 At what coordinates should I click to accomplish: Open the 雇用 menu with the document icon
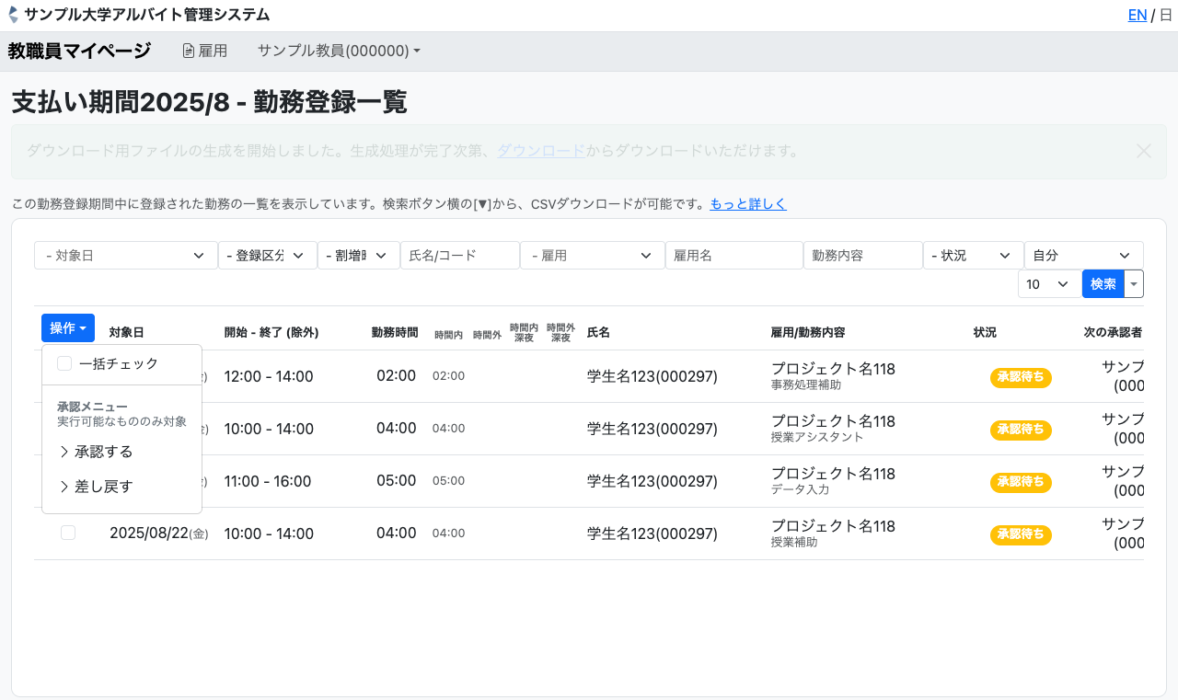[x=204, y=51]
